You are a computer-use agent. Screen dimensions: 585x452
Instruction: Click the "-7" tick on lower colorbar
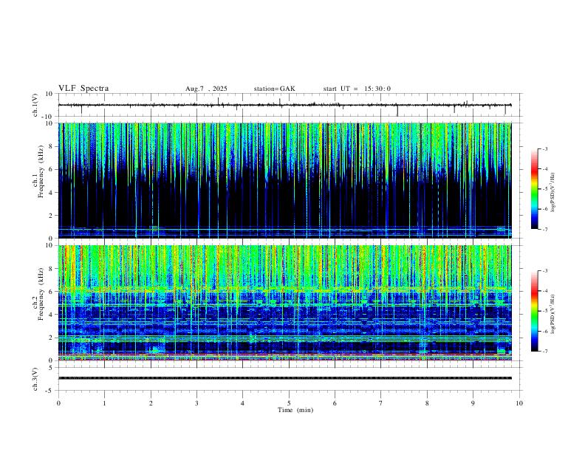[x=544, y=352]
